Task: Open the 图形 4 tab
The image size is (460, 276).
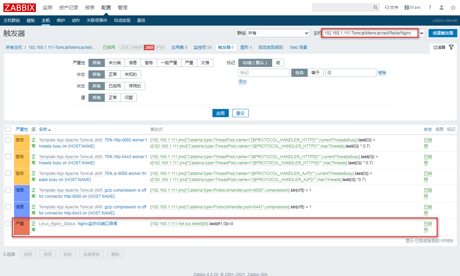Action: click(x=246, y=47)
